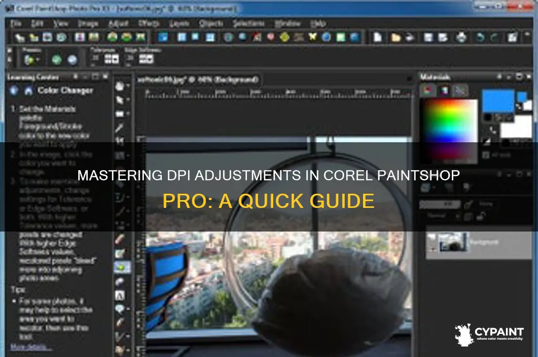Viewport: 538px width, 357px height.
Task: Expand the Selection tool flyout arrow
Action: (128, 113)
